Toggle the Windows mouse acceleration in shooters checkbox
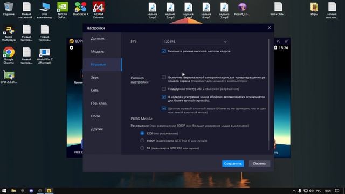 click(164, 97)
